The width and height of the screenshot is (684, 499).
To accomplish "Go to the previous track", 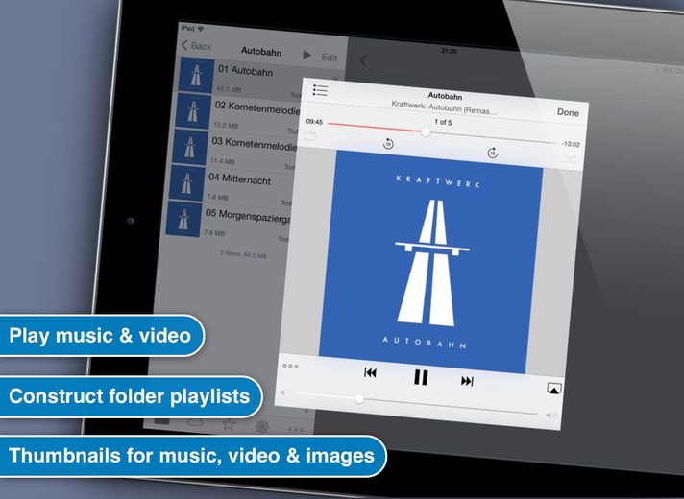I will click(370, 372).
